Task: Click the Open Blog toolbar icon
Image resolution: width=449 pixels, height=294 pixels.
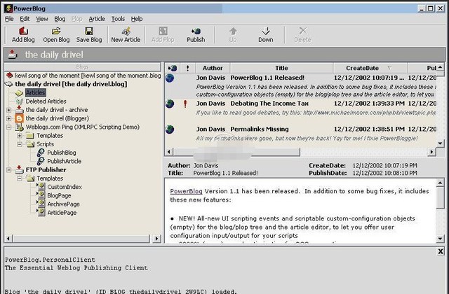Action: (x=56, y=34)
